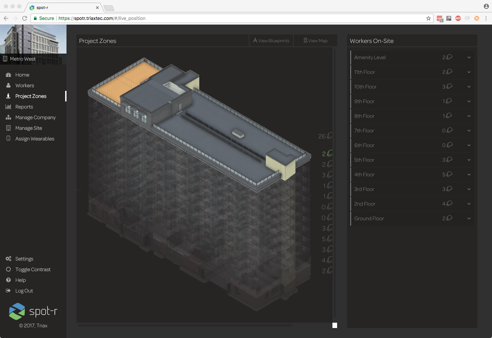Image resolution: width=492 pixels, height=338 pixels.
Task: Click the hard hat icon on Amenity Level row
Action: point(449,57)
